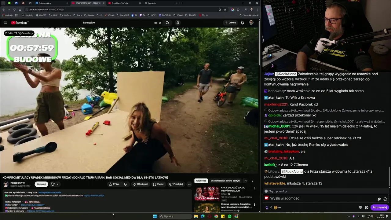Select the Wiadomości ze świata polityki chip

coord(225,181)
